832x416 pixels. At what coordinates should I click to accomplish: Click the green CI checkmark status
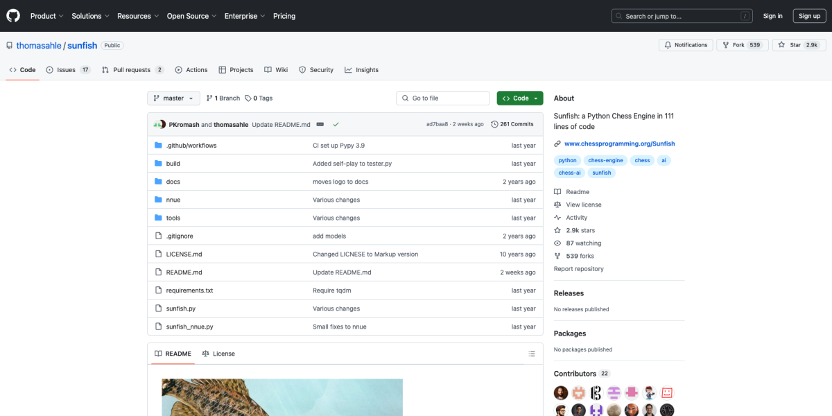pos(336,124)
